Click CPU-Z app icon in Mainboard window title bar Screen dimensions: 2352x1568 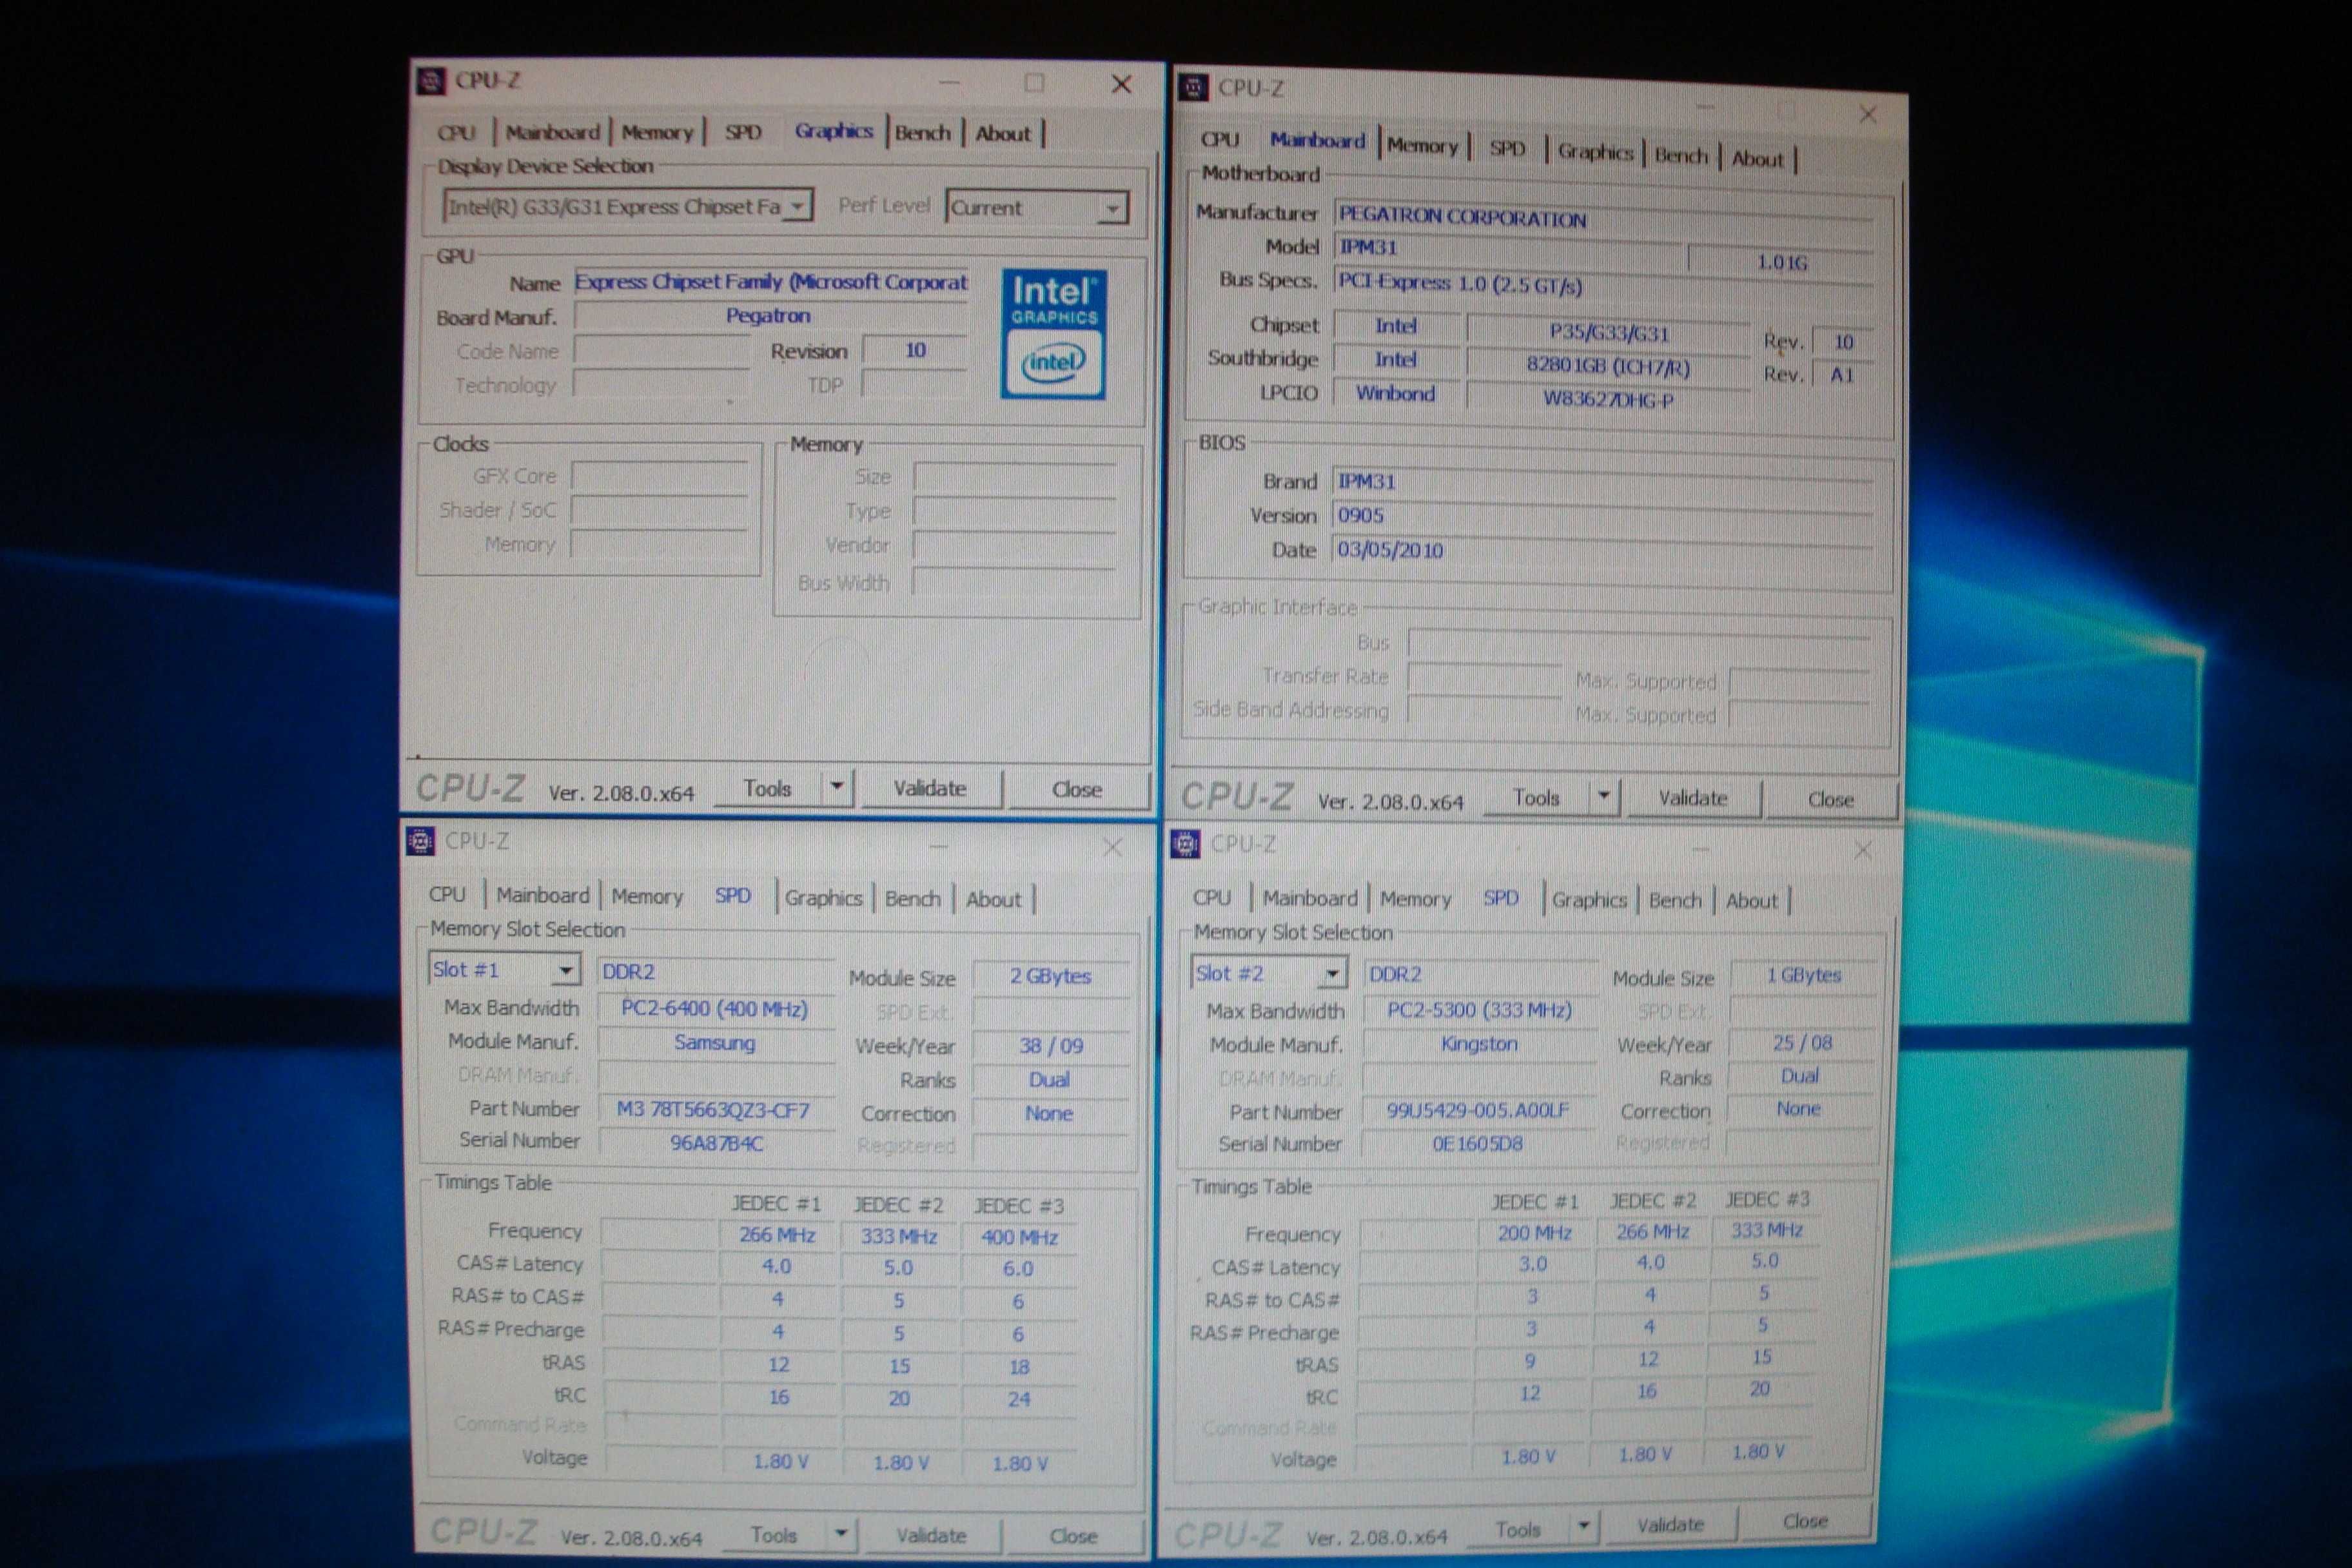pos(1192,88)
